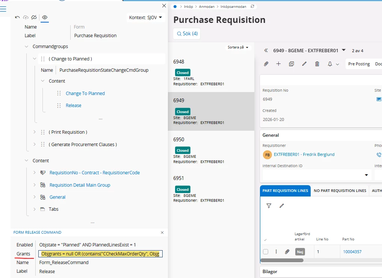Select the Pre Posting menu item

(359, 64)
